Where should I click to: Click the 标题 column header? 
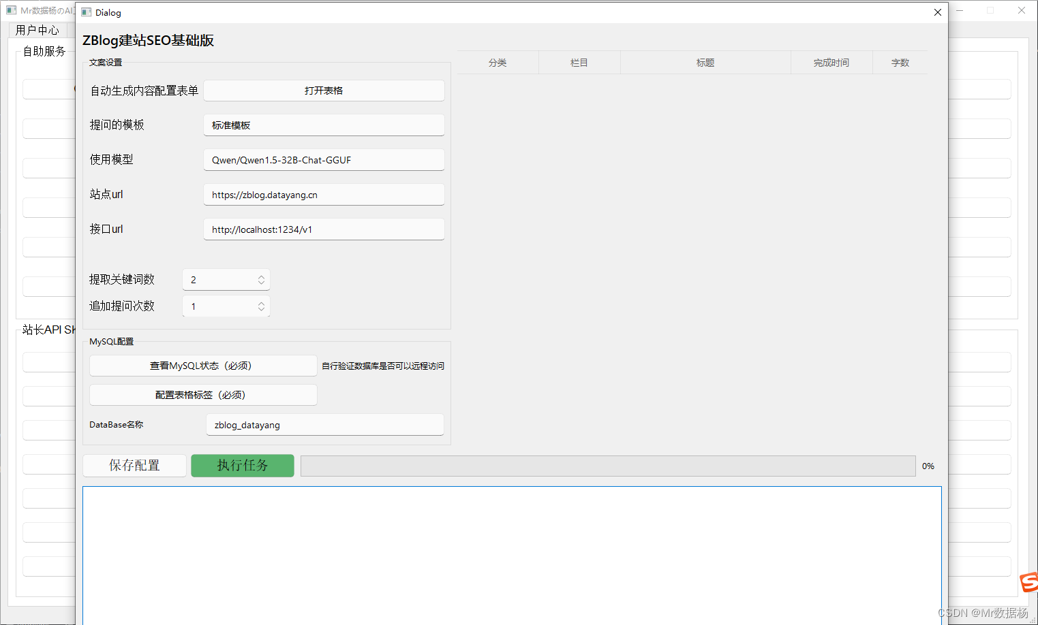(x=705, y=63)
